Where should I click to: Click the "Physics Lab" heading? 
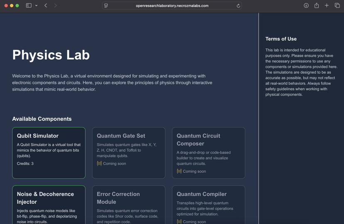(x=51, y=55)
